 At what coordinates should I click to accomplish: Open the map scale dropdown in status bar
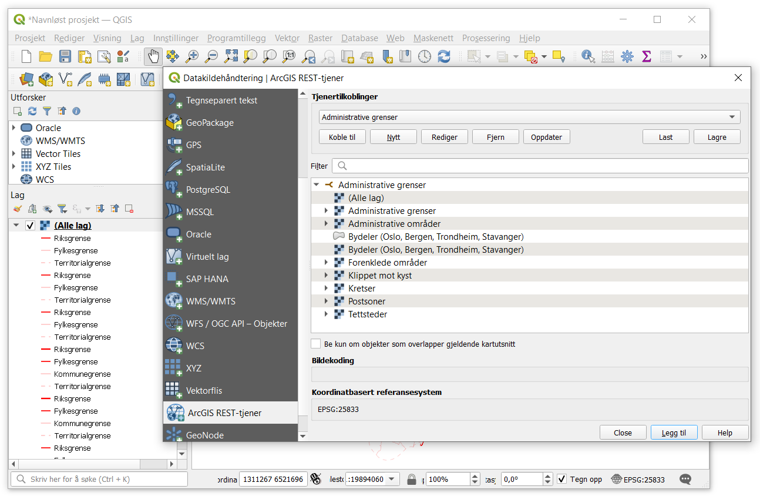[x=393, y=479]
